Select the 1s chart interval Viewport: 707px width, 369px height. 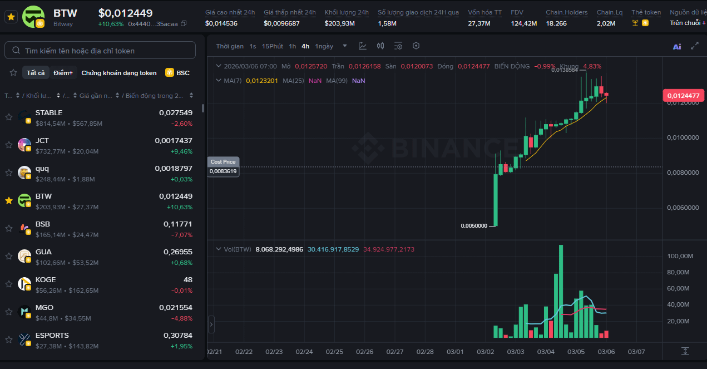point(253,46)
